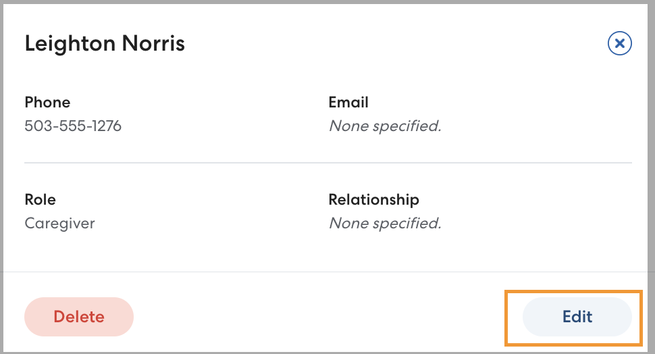655x354 pixels.
Task: Click the Phone field label
Action: pos(47,103)
